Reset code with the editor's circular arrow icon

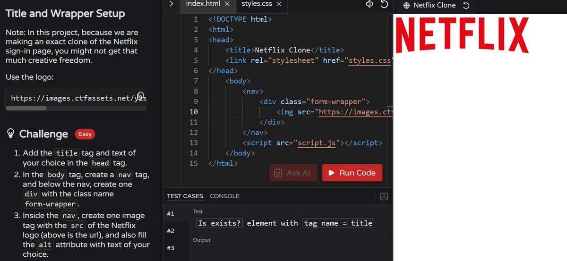pos(384,5)
